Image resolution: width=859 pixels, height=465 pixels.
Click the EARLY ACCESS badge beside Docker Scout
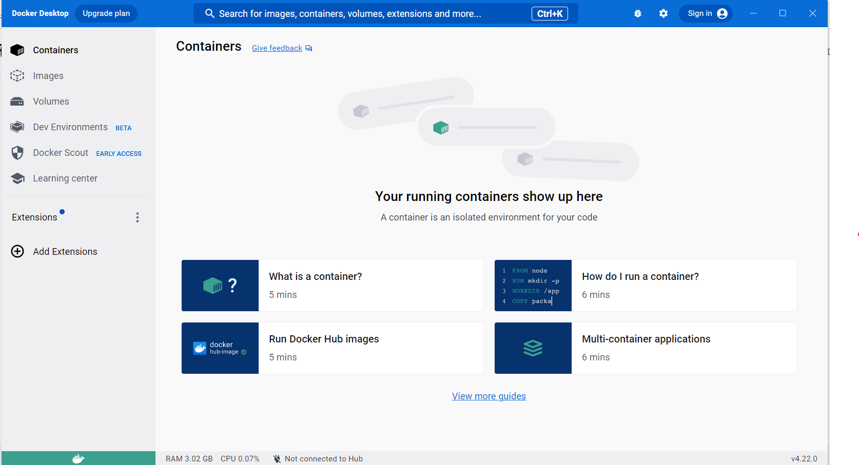click(119, 154)
